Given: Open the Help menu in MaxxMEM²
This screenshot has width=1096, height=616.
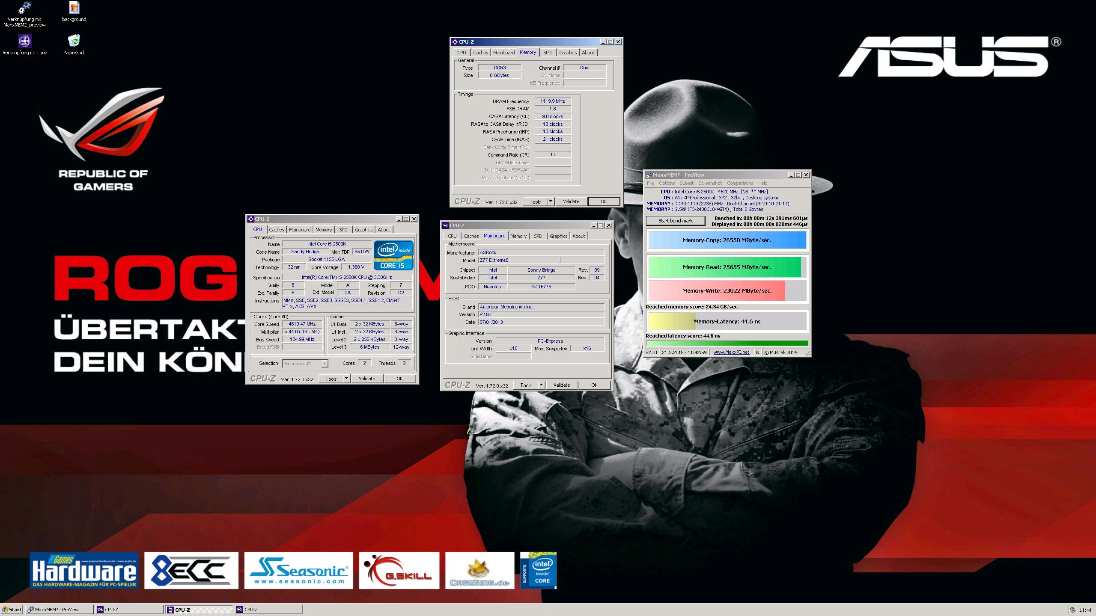Looking at the screenshot, I should tap(762, 183).
